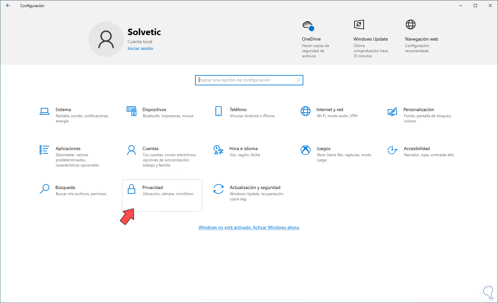
Task: Open the Accesibilidad title
Action: (417, 149)
